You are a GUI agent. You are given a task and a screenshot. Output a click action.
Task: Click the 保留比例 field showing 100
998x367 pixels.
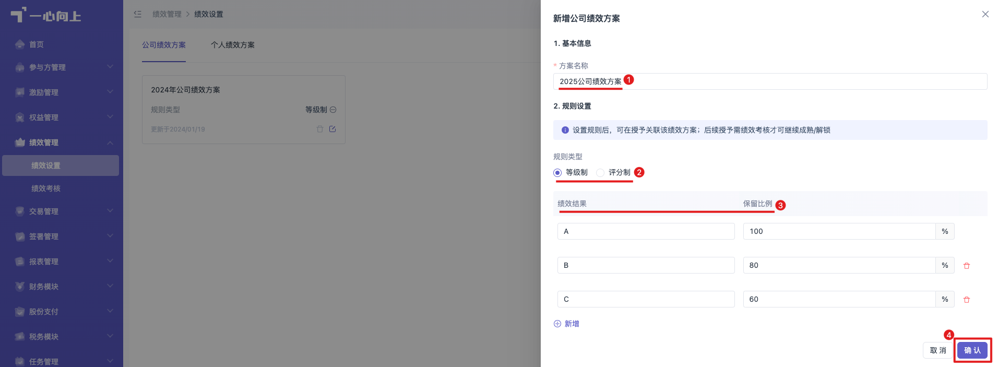pos(839,231)
